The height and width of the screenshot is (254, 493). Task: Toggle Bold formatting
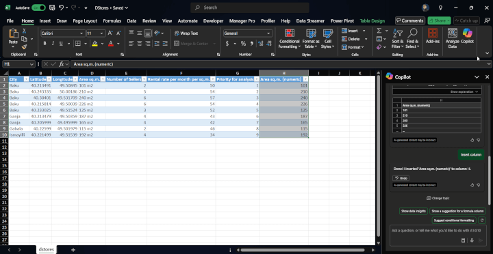(x=45, y=44)
